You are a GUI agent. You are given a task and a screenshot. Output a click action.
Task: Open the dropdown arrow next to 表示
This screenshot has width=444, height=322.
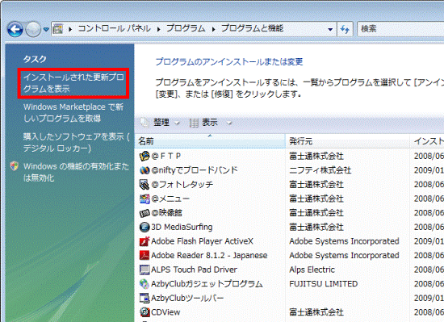229,123
